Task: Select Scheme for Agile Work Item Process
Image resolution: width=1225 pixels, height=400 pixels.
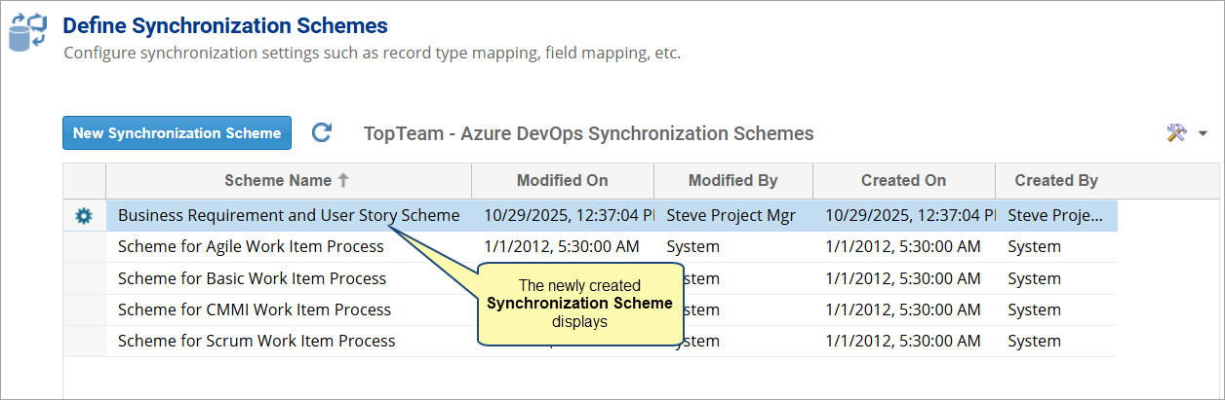Action: (x=251, y=247)
